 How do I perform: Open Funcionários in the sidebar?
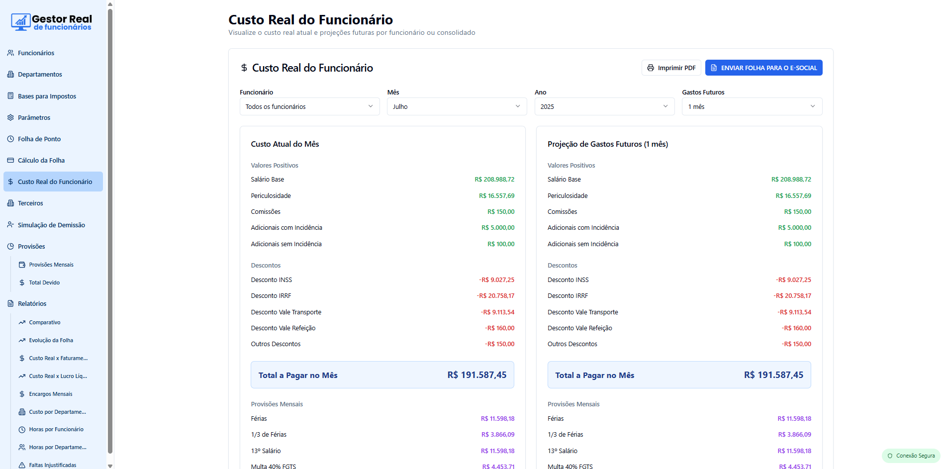click(x=53, y=53)
